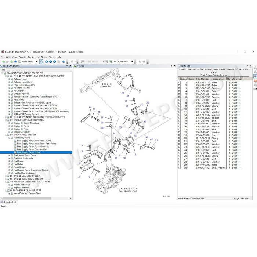The image size is (257, 257).
Task: Select Fuel Supply Pump, Pump Mounting item
Action: pyautogui.click(x=33, y=146)
